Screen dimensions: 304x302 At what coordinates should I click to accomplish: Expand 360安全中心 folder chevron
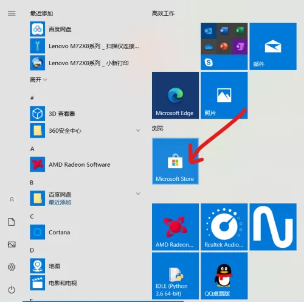(x=138, y=130)
